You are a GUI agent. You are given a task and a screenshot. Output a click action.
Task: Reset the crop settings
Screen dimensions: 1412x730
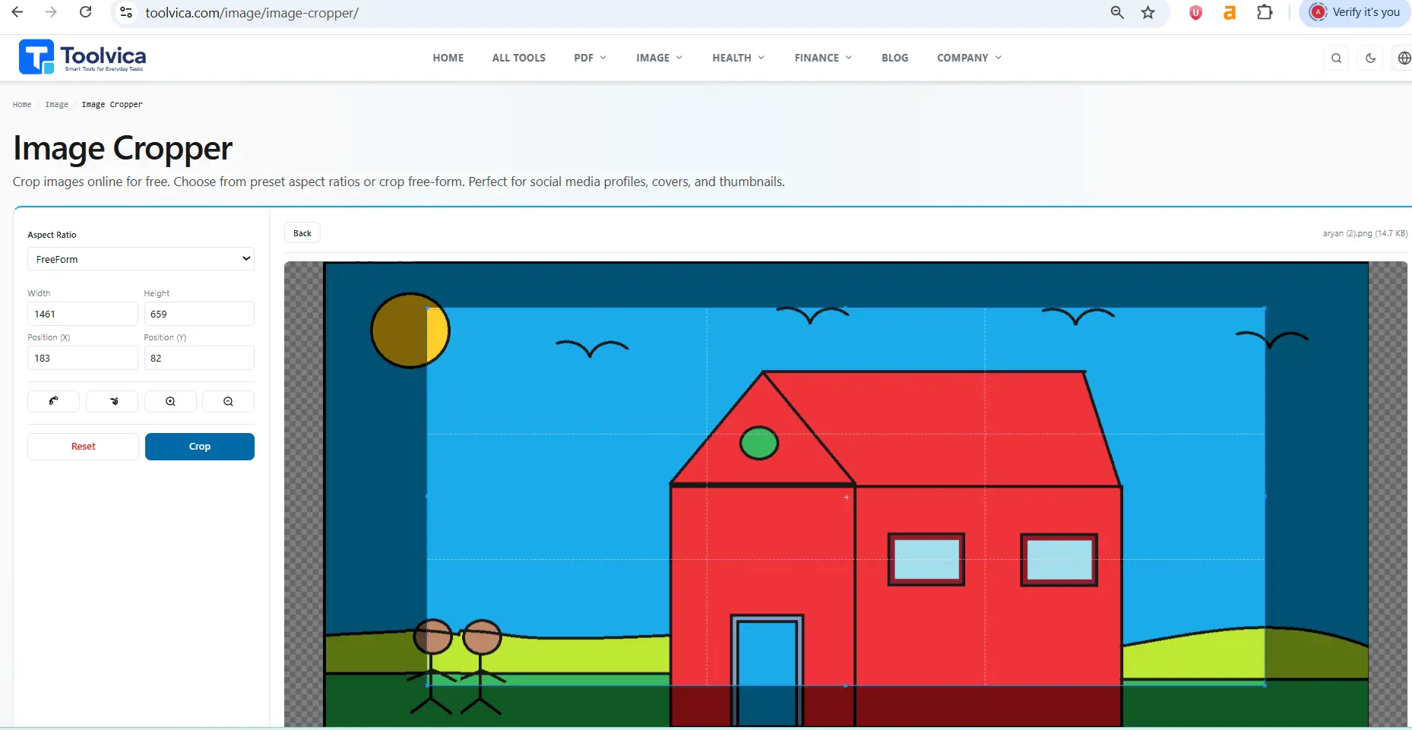click(x=84, y=447)
